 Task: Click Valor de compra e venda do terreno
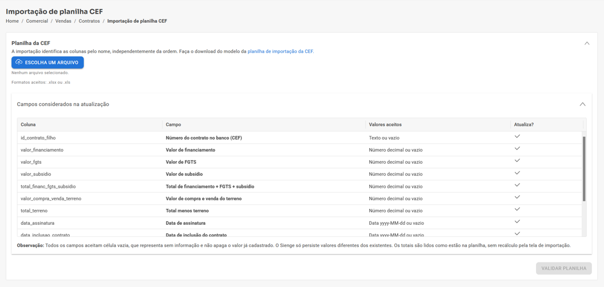264,199
